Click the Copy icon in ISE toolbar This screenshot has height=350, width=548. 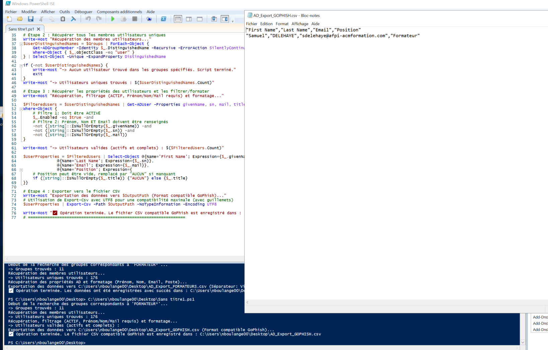tap(52, 19)
